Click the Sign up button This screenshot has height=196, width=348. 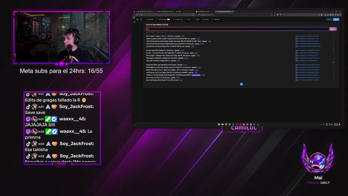point(336,20)
